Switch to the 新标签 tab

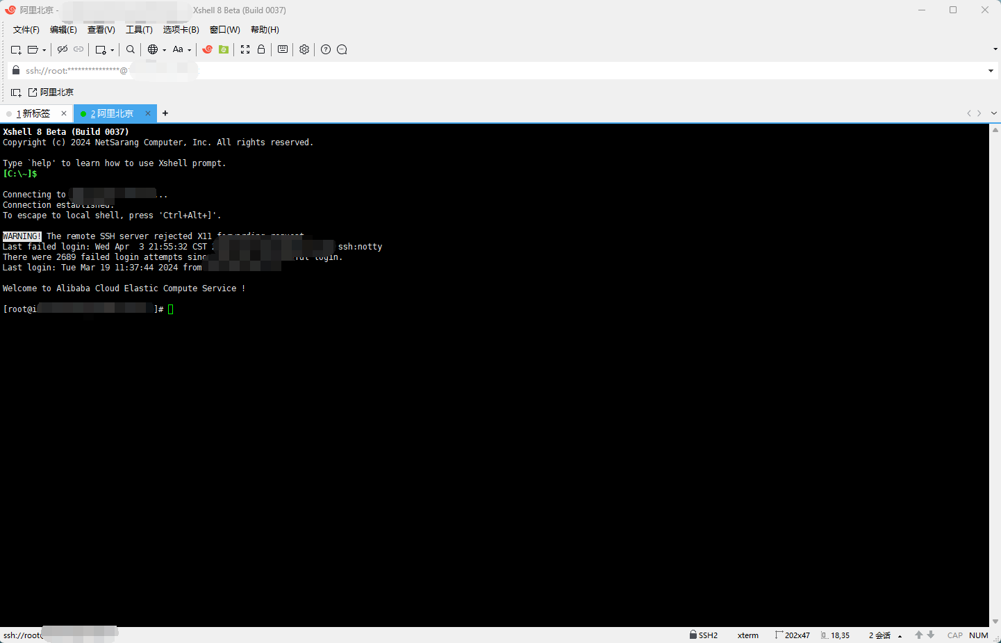click(x=33, y=113)
